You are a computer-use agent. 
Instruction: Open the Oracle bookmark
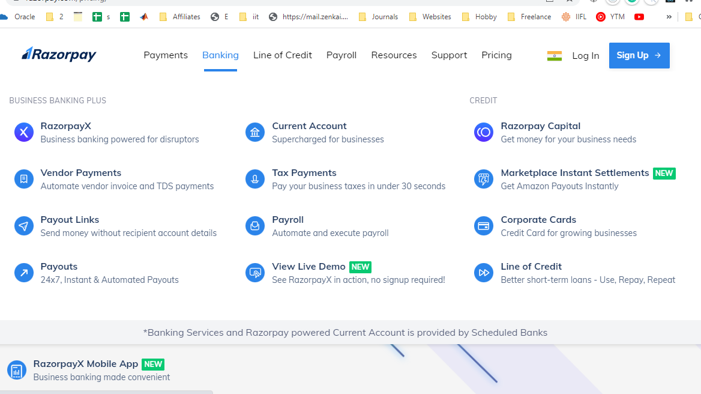(18, 17)
